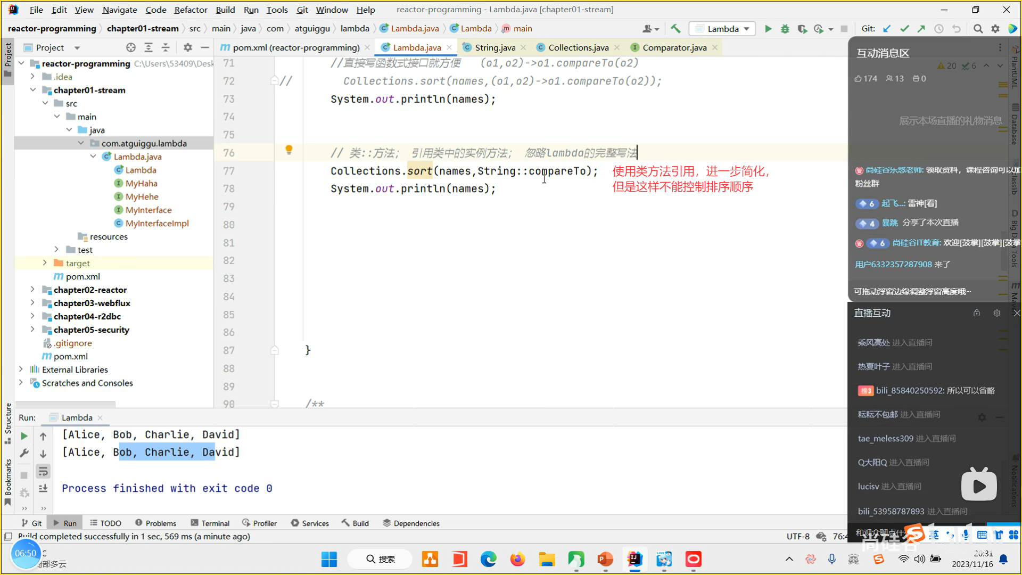Click Rerun button in Run panel
Image resolution: width=1022 pixels, height=575 pixels.
click(24, 436)
